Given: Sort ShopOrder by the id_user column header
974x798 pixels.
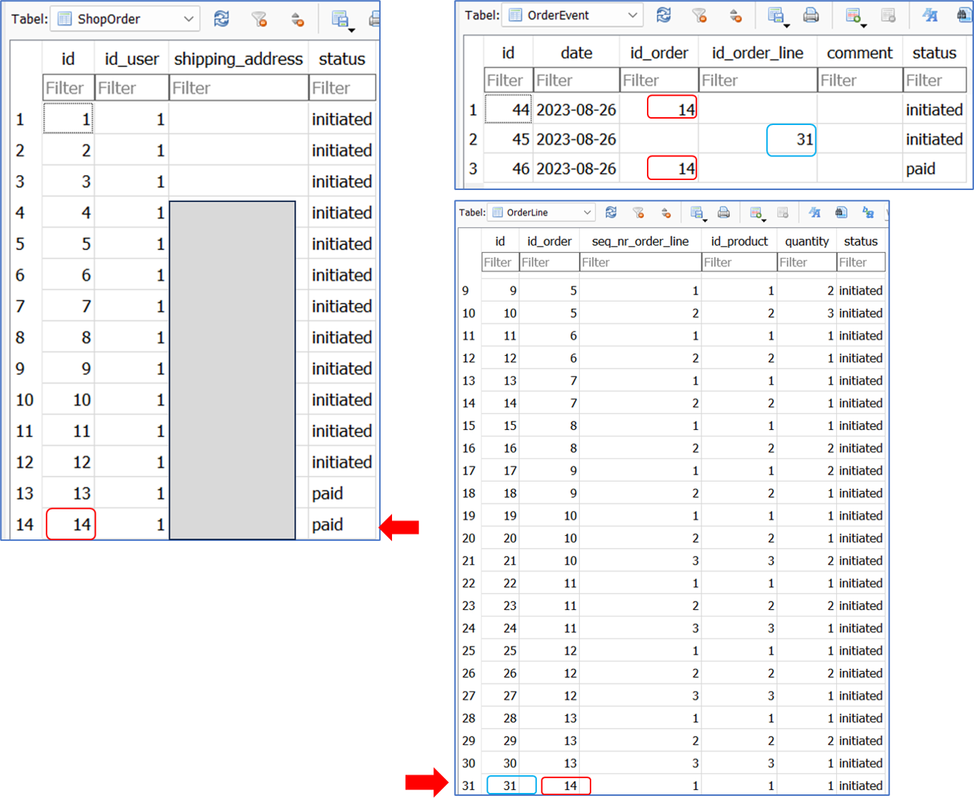Looking at the screenshot, I should tap(131, 59).
